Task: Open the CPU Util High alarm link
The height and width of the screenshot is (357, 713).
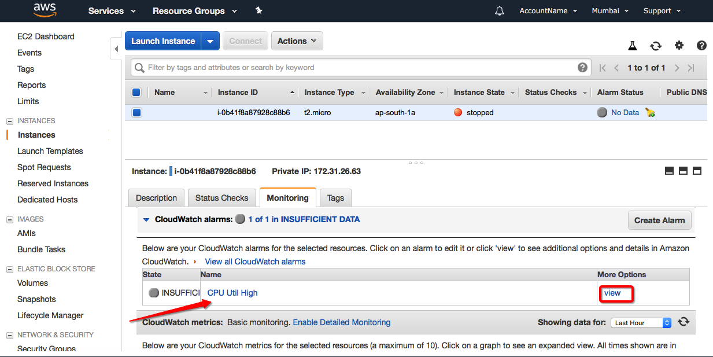Action: coord(232,293)
